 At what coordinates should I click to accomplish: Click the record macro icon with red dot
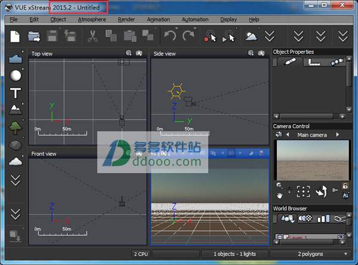[210, 36]
